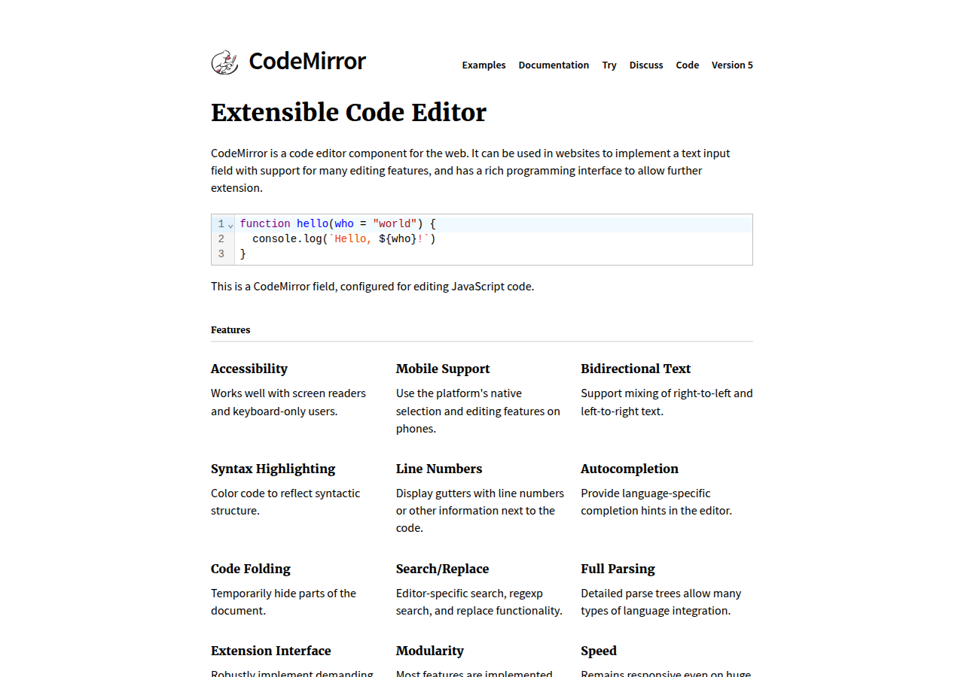964x677 pixels.
Task: Select the Mobile Support heading
Action: tap(443, 369)
